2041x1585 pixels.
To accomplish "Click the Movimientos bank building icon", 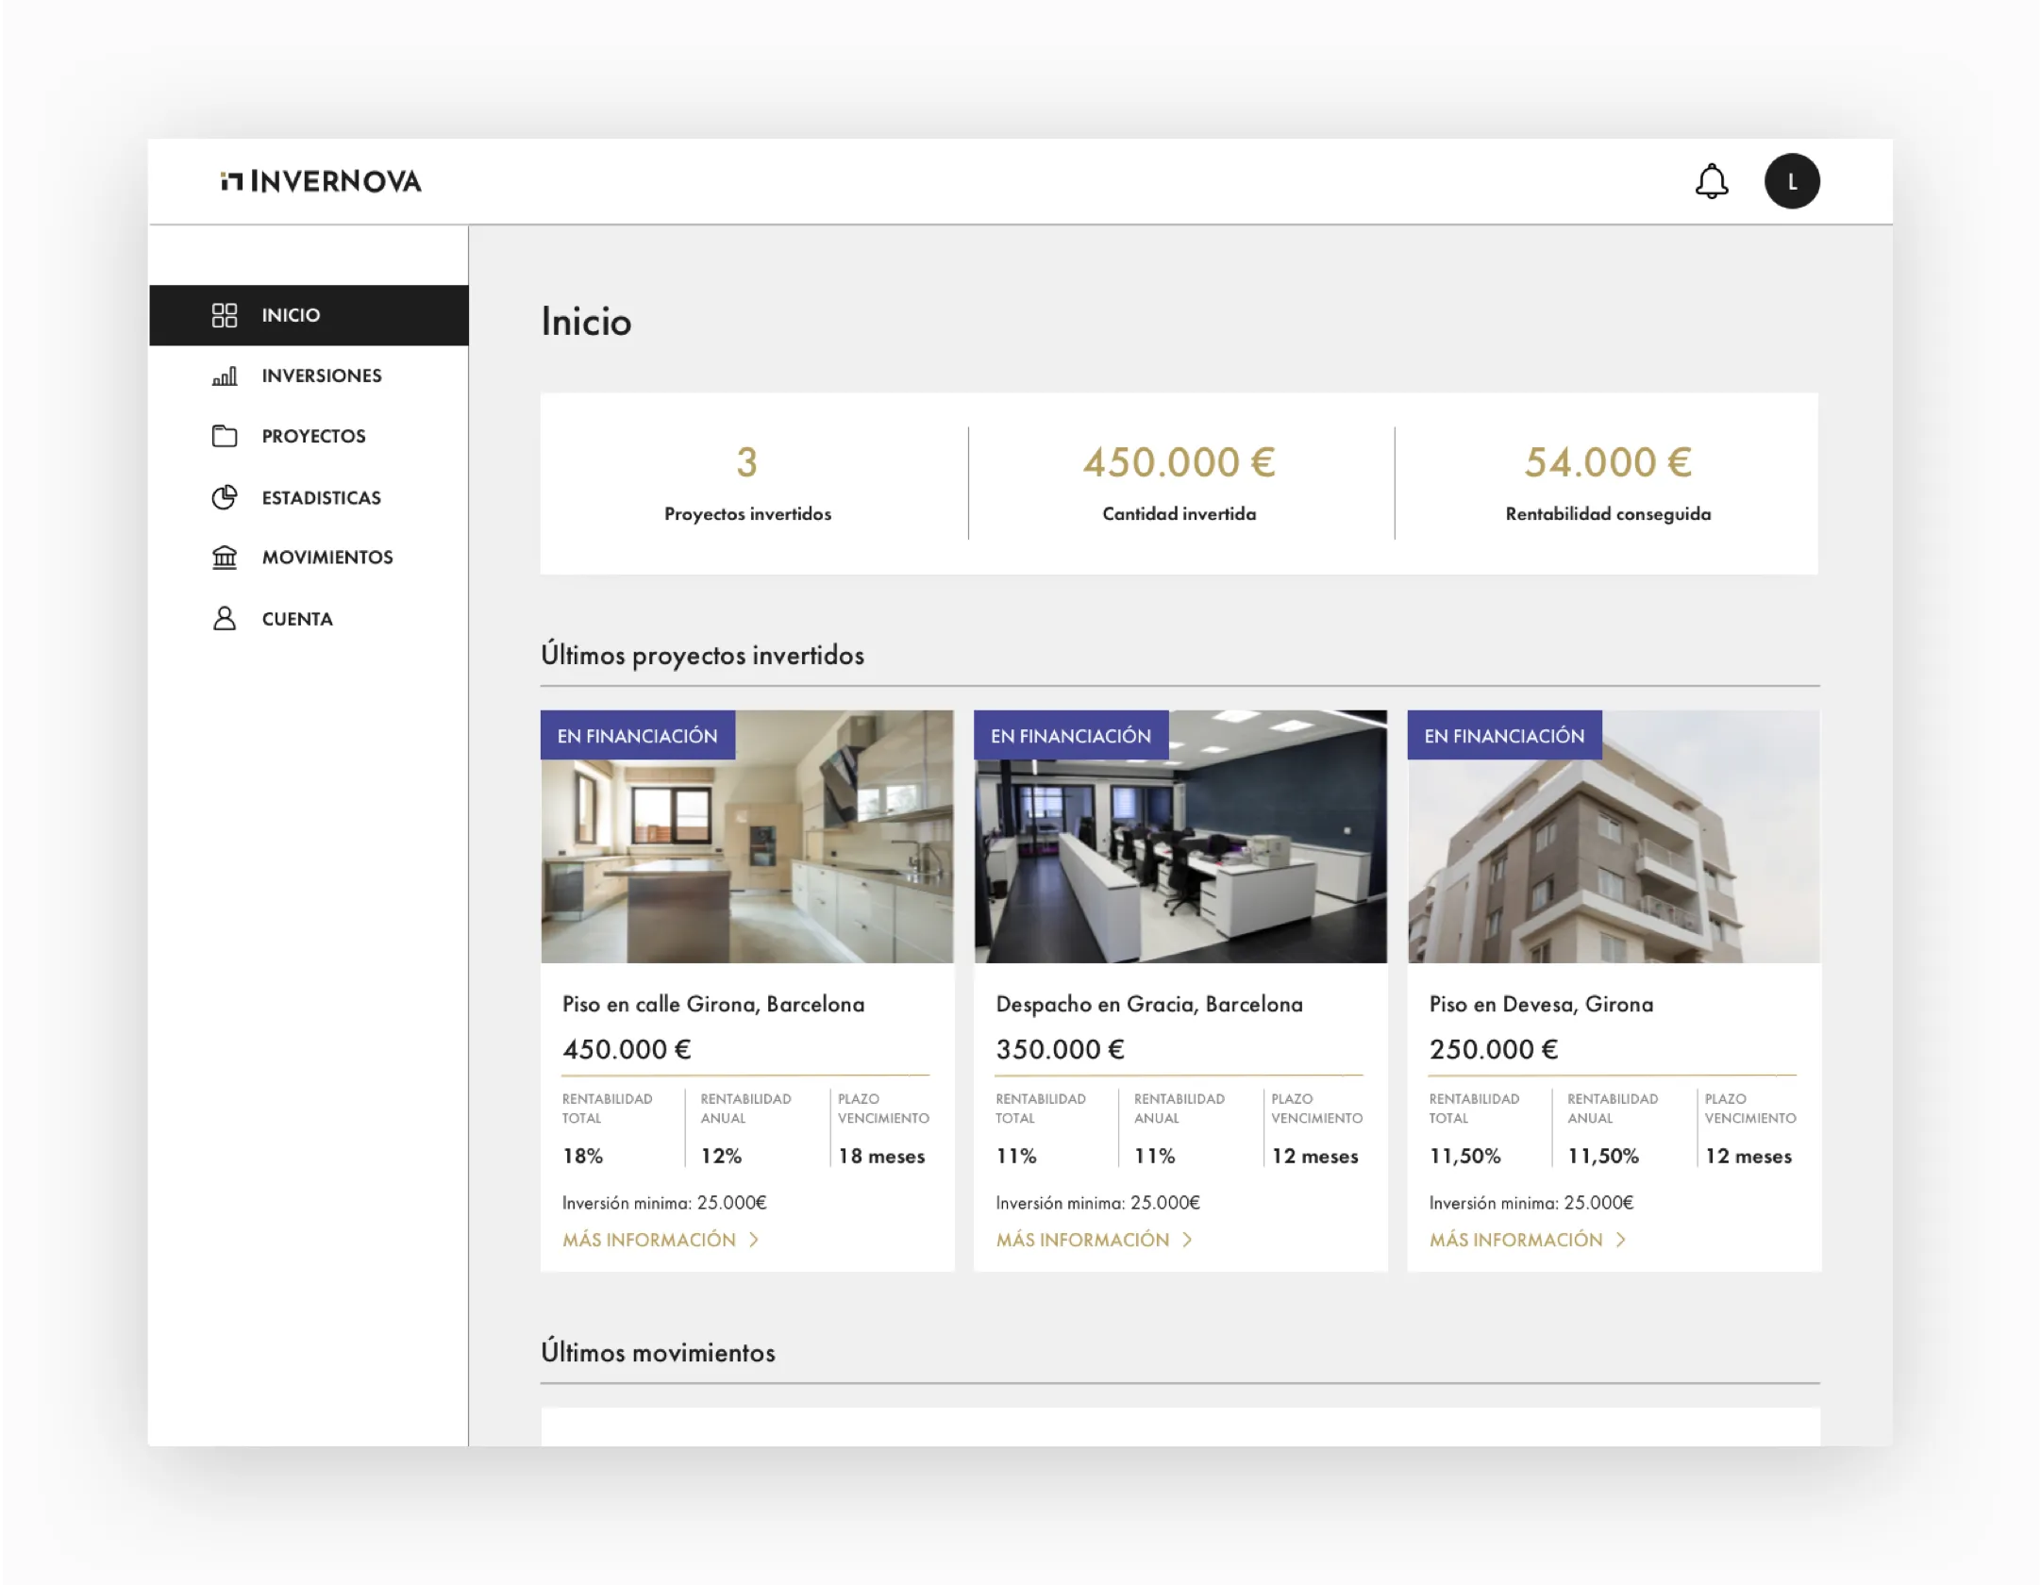I will [x=225, y=558].
